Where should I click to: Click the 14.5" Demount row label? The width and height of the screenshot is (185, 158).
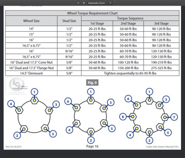click(31, 73)
